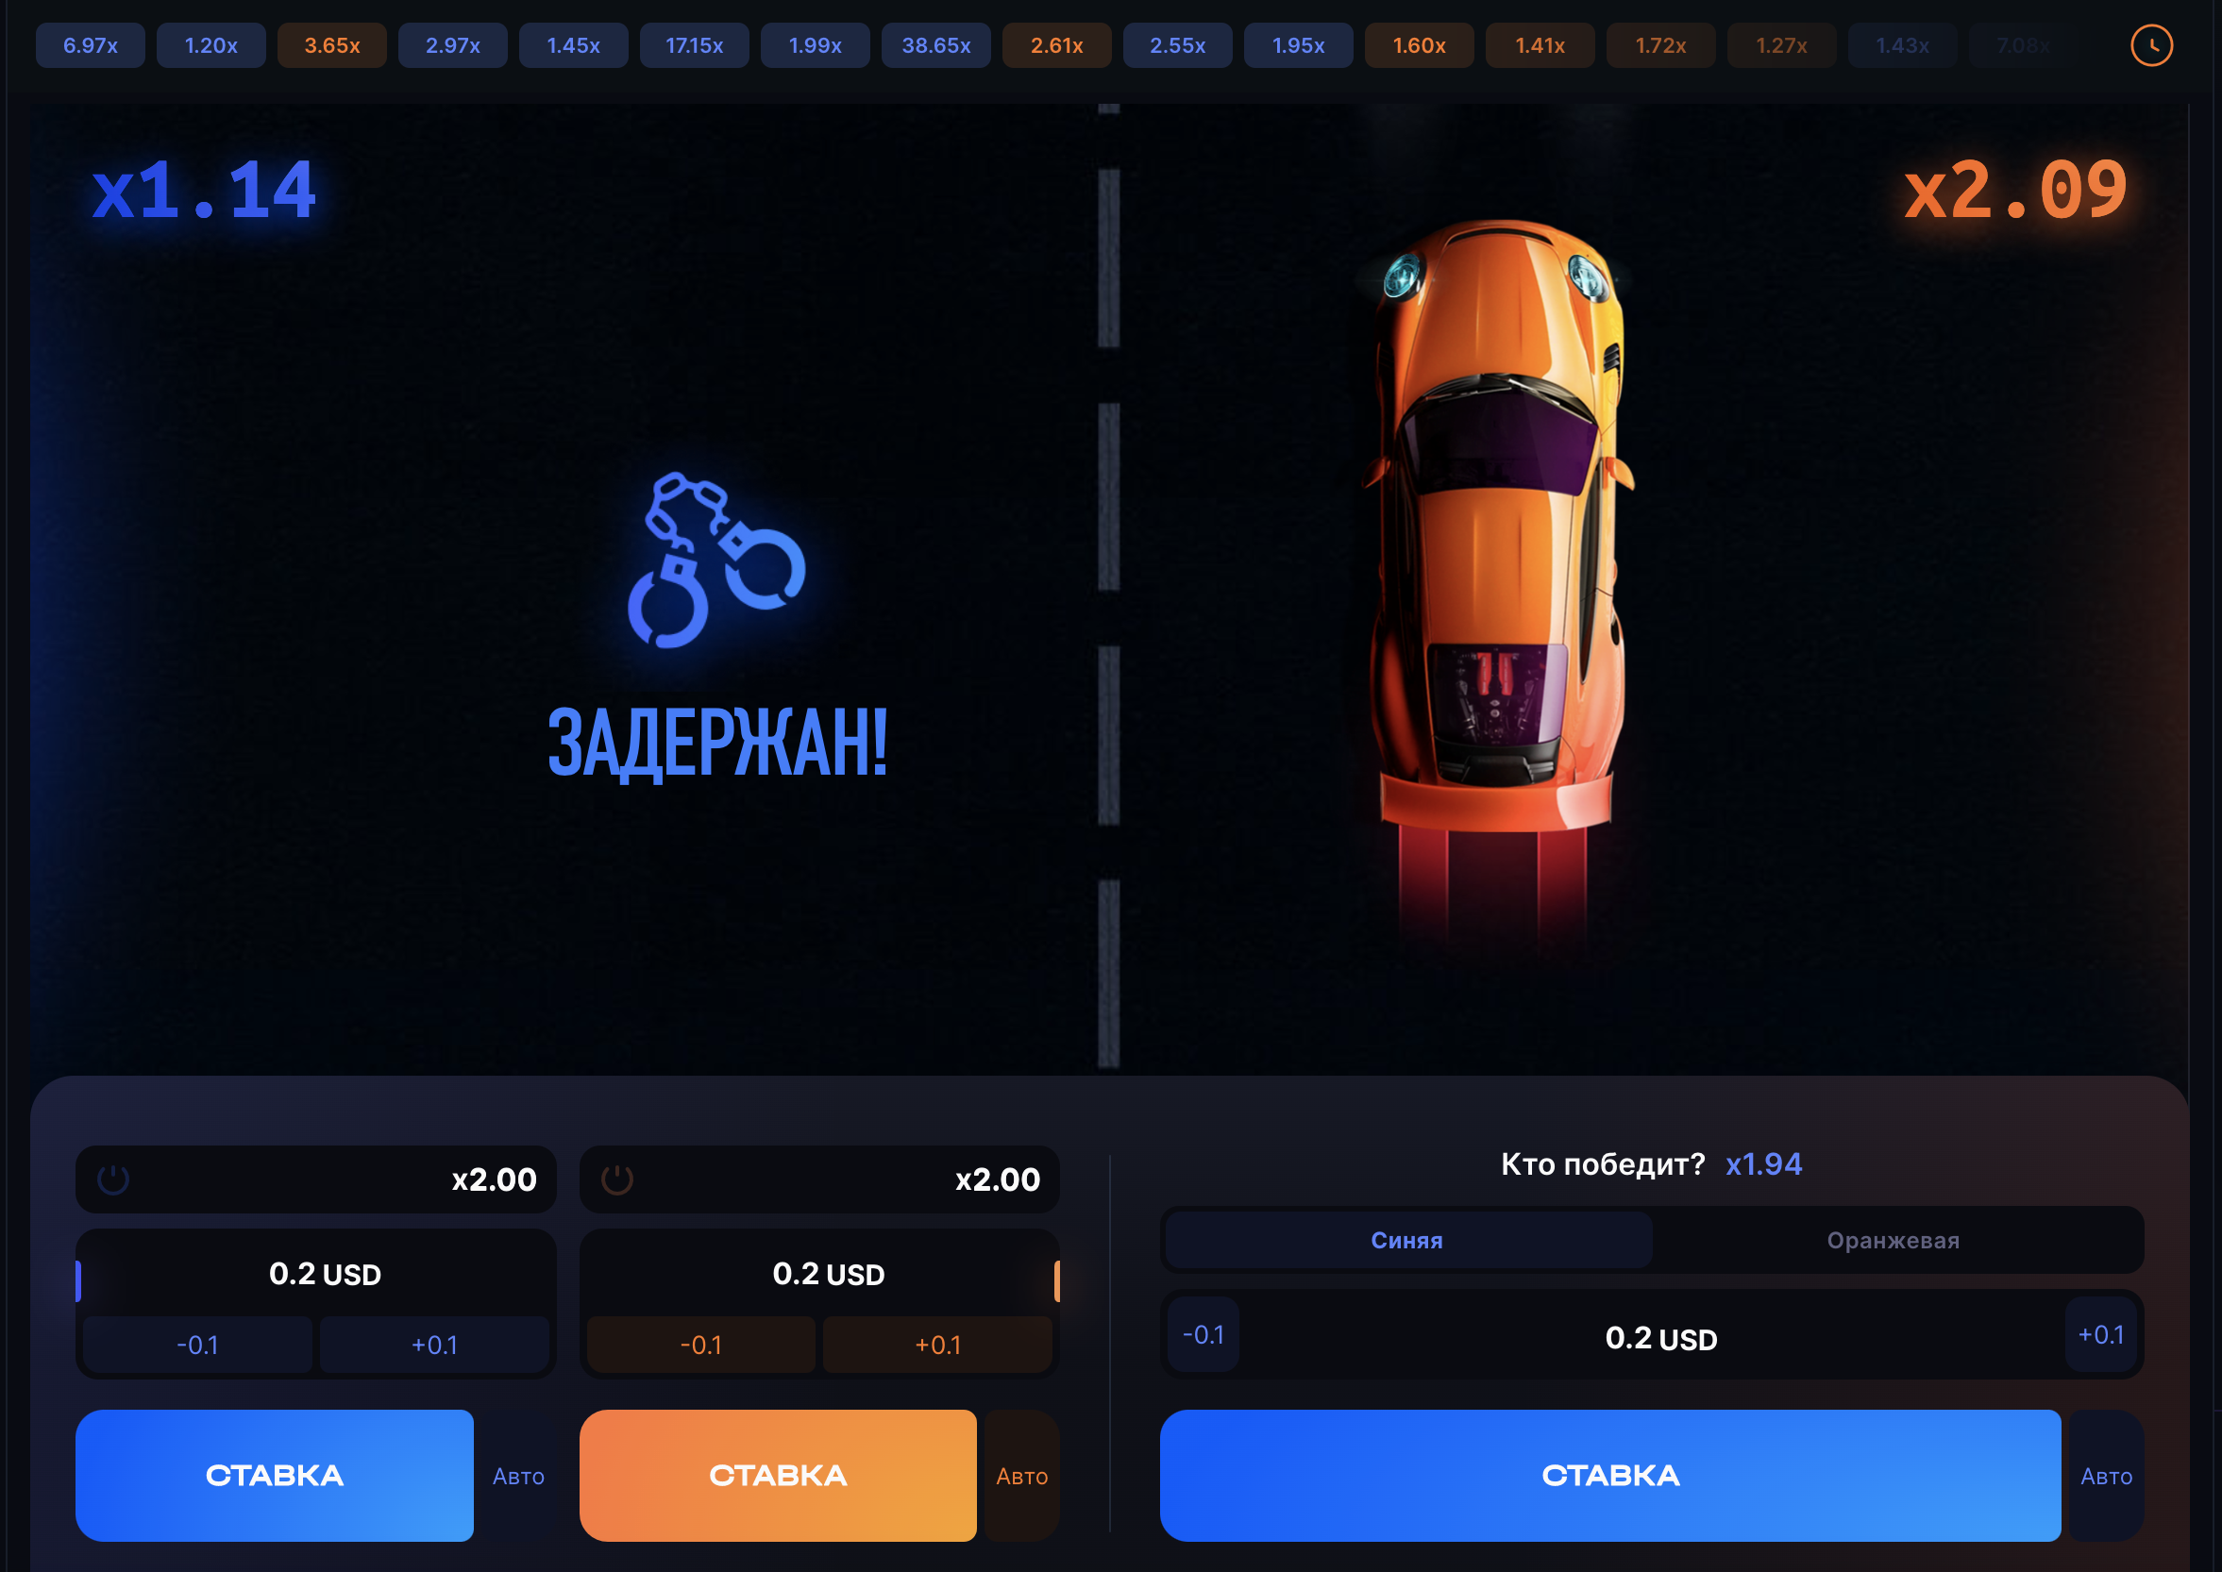2222x1572 pixels.
Task: Select the Оранжевая tab
Action: (x=1894, y=1240)
